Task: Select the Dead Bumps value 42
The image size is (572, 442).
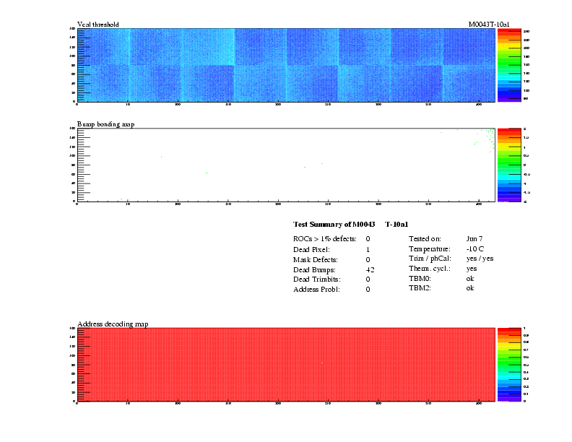Action: (x=370, y=269)
